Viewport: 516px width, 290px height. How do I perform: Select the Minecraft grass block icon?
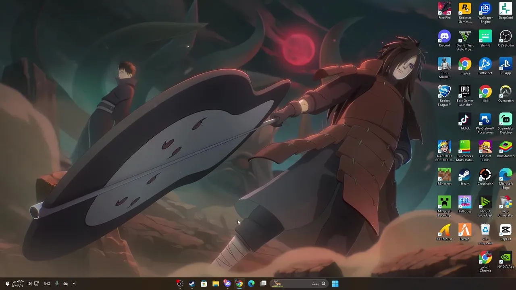click(x=444, y=177)
